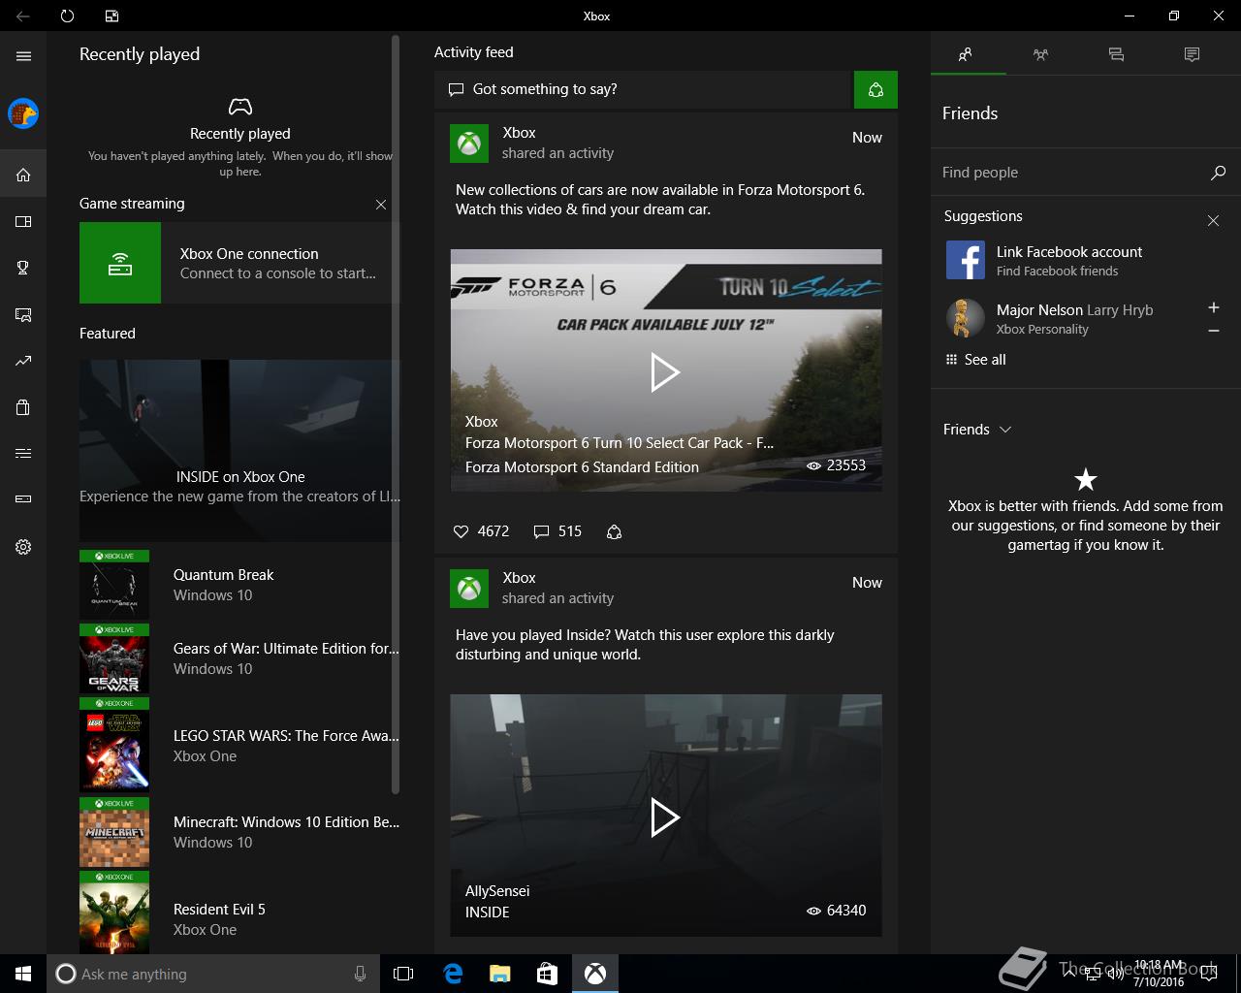Open Gears of War: Ultimate Edition

[239, 658]
